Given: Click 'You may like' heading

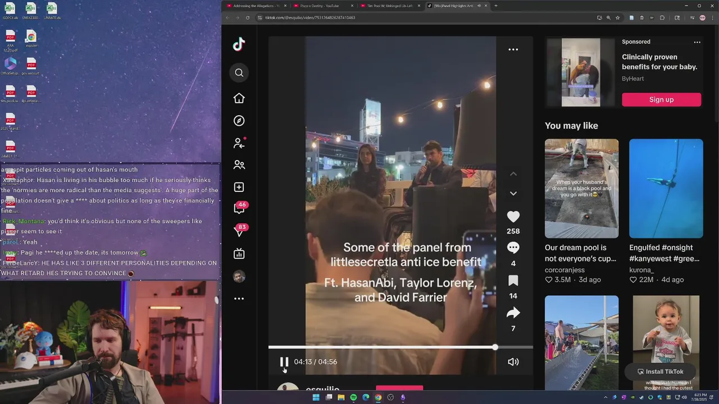Looking at the screenshot, I should click(x=571, y=126).
